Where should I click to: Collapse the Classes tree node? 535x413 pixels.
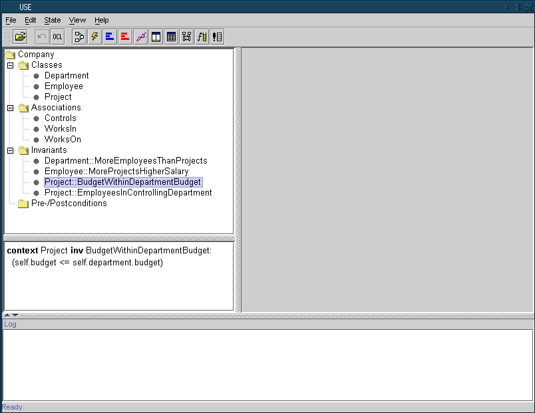click(11, 65)
